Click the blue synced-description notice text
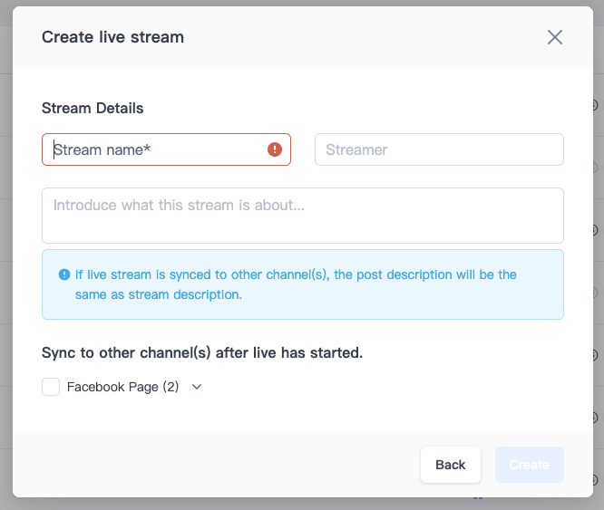 click(296, 284)
